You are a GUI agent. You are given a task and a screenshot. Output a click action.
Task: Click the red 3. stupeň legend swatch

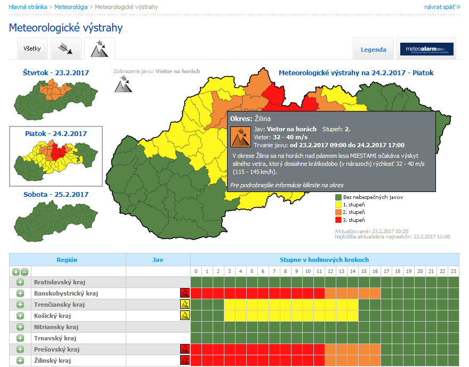coord(338,220)
